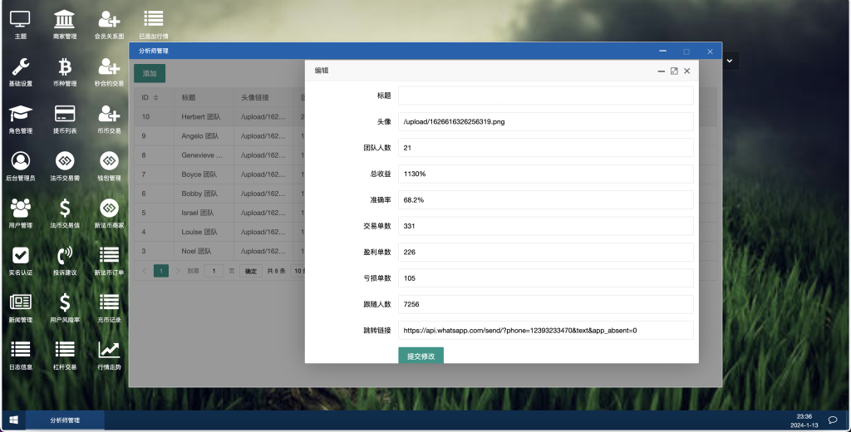Maximize the 编辑 dialog
The width and height of the screenshot is (851, 432).
click(674, 71)
